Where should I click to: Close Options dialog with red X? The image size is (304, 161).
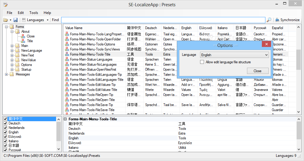[266, 44]
